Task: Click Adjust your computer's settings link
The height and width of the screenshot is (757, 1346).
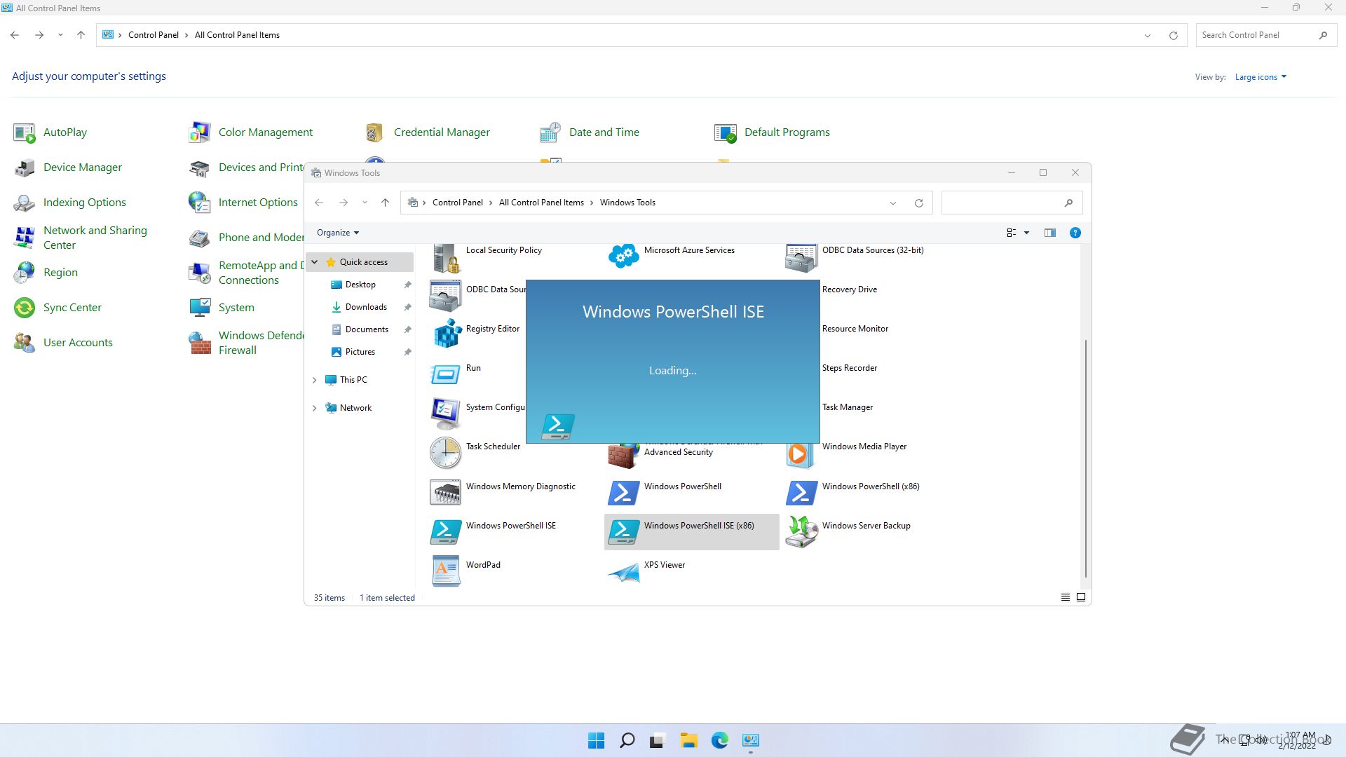Action: (x=89, y=76)
